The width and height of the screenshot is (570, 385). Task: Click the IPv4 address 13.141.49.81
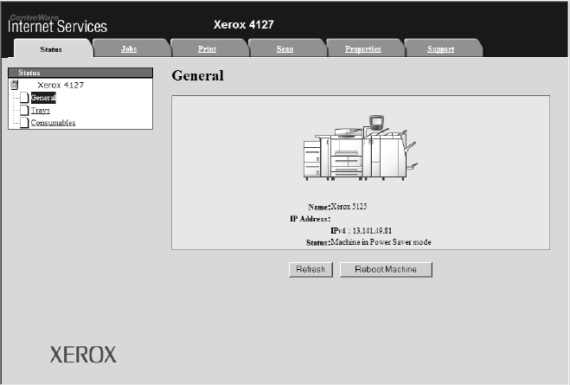[x=372, y=230]
